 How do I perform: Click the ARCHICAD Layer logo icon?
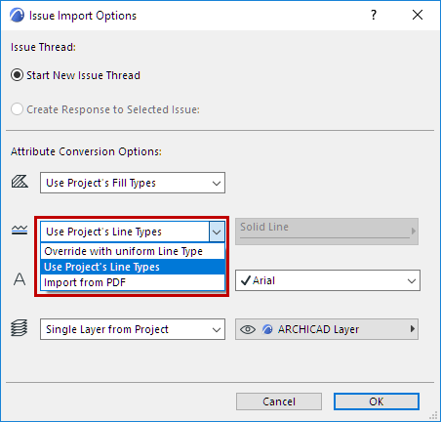pos(267,329)
